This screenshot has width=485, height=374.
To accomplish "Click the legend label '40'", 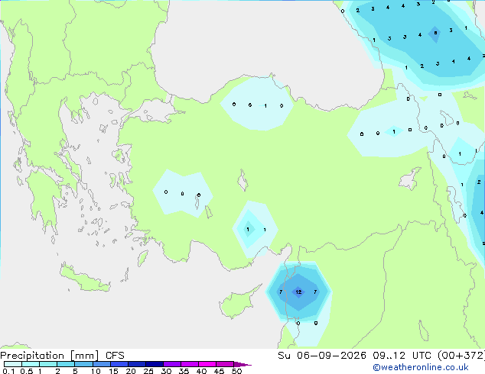I will click(201, 371).
